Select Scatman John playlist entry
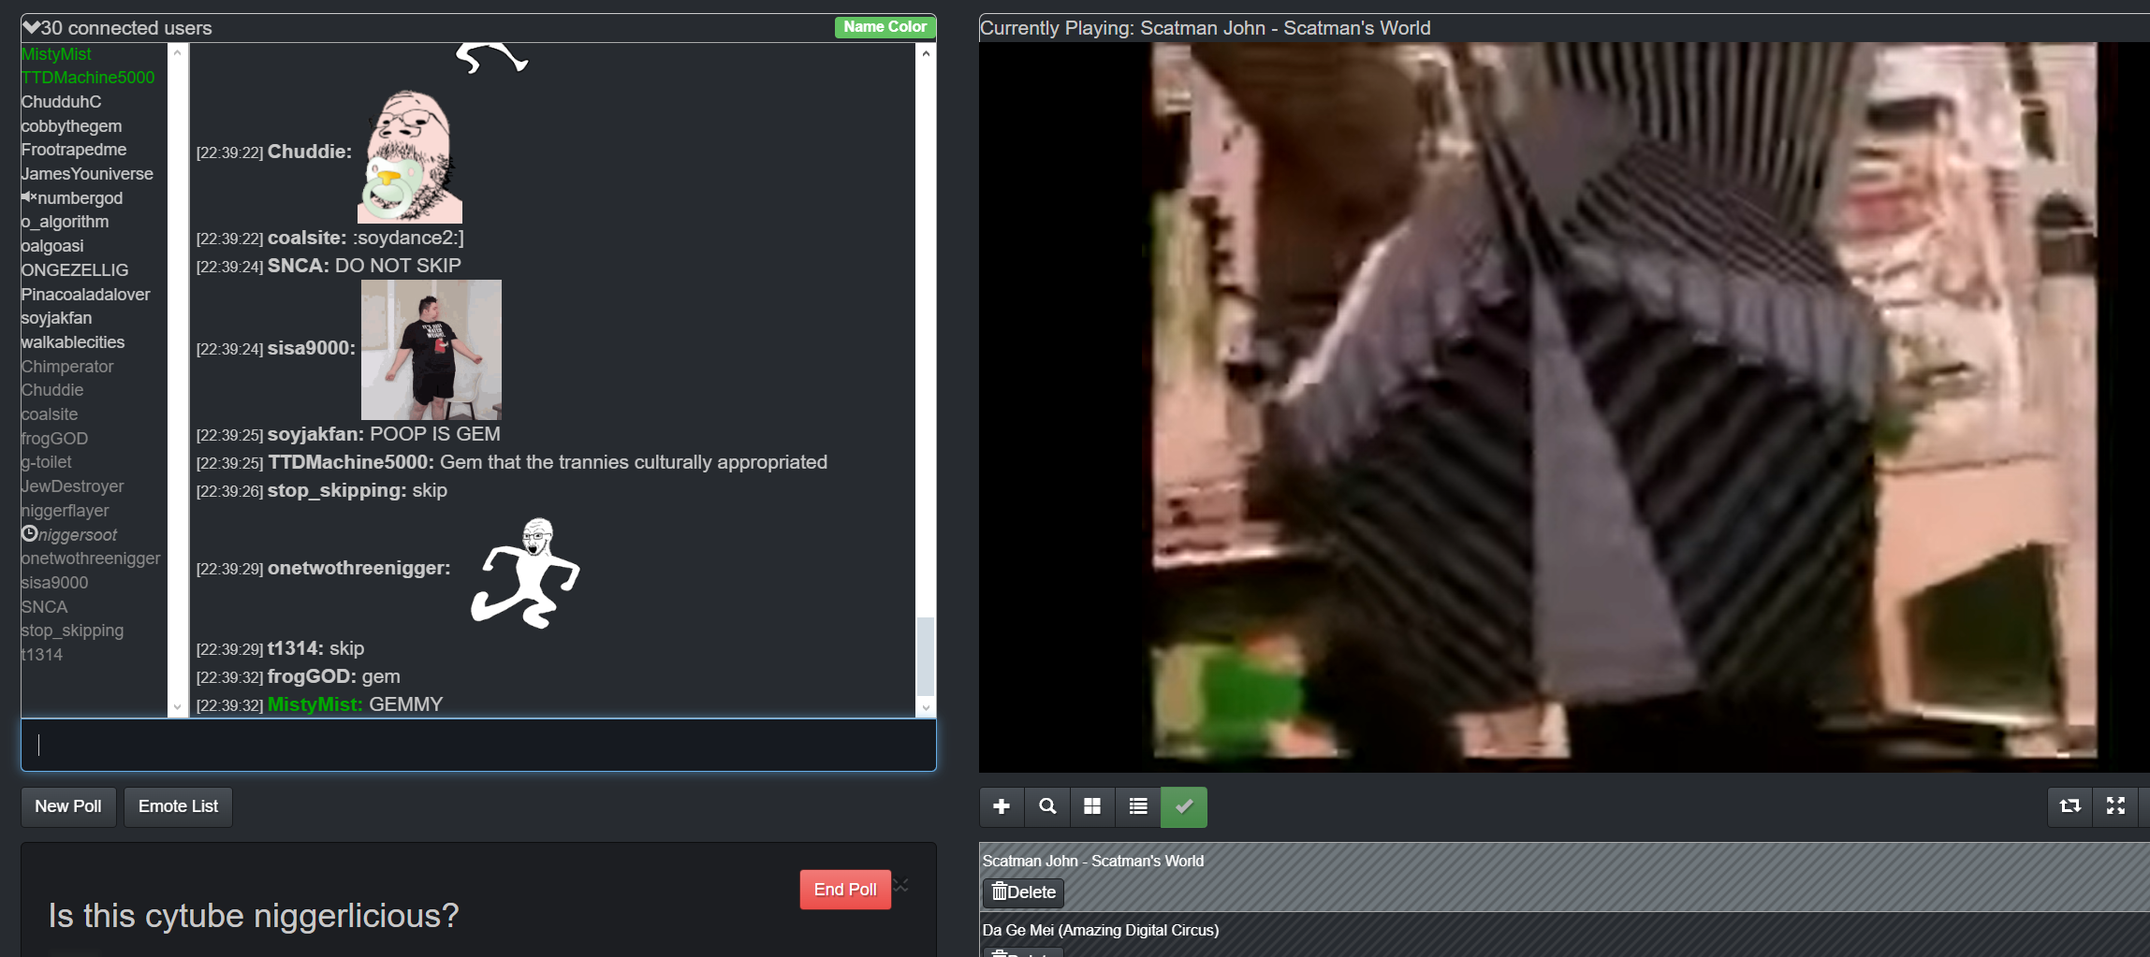The width and height of the screenshot is (2150, 957). click(1564, 877)
